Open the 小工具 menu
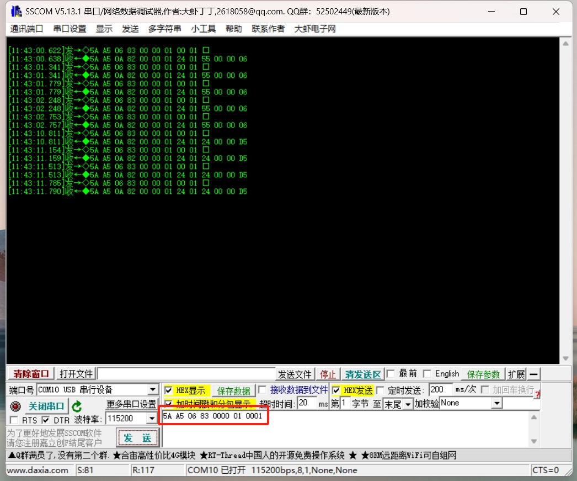This screenshot has height=481, width=577. [203, 29]
